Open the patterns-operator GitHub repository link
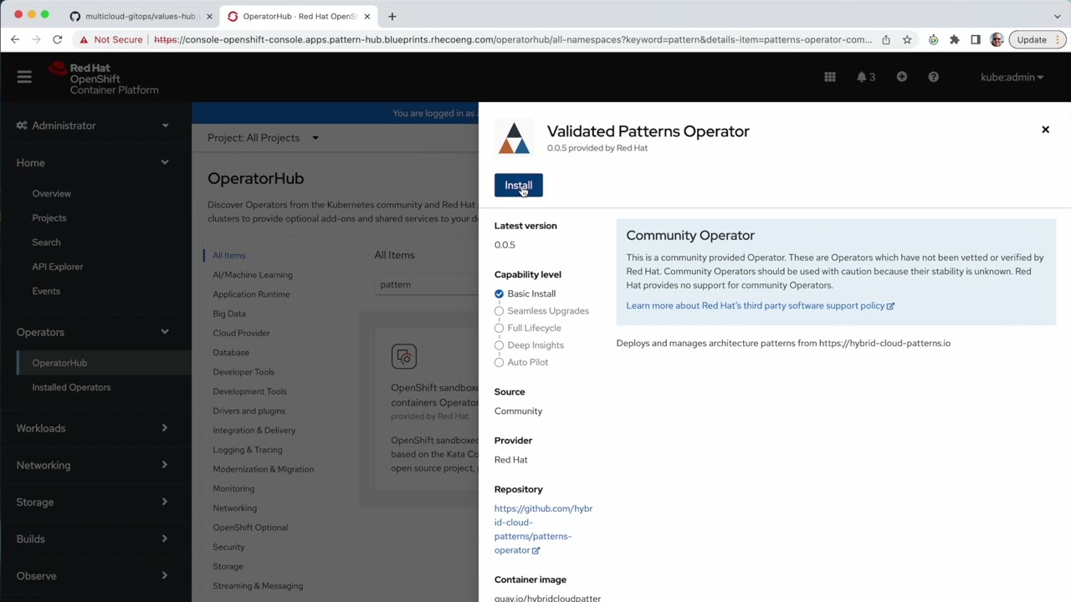Viewport: 1071px width, 602px height. (543, 529)
